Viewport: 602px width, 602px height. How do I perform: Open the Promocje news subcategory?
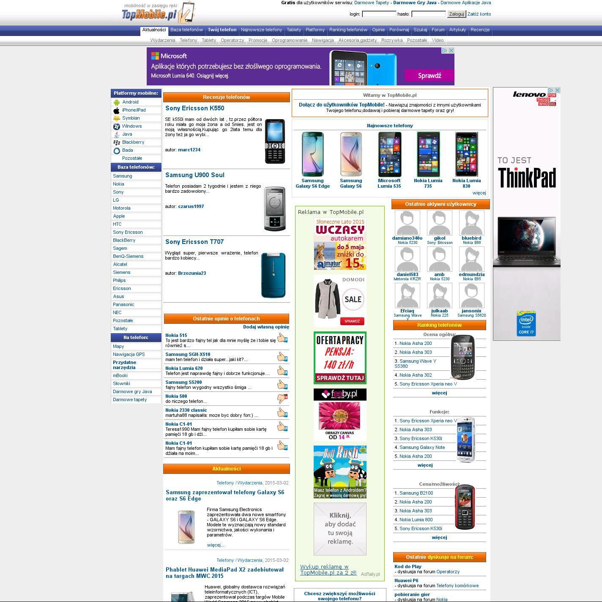[258, 41]
